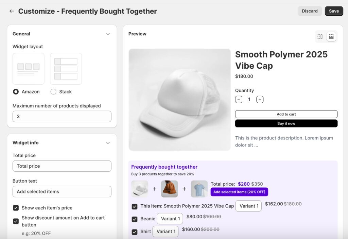Screen dimensions: 348x239
Task: Select the Amazon radio button
Action: (x=16, y=92)
